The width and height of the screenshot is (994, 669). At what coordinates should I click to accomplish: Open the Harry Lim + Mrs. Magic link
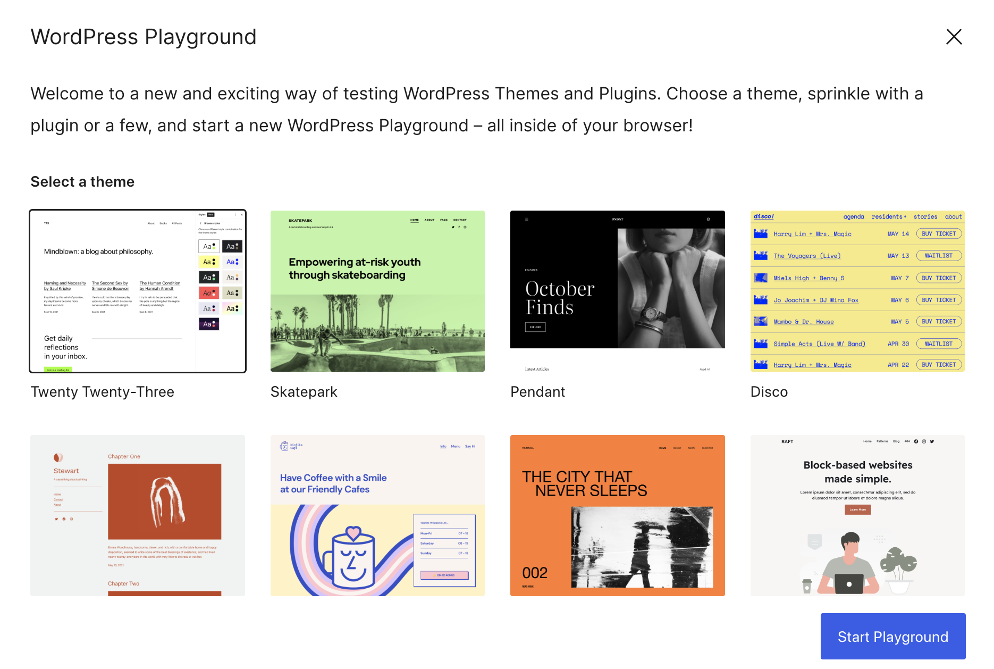[812, 234]
